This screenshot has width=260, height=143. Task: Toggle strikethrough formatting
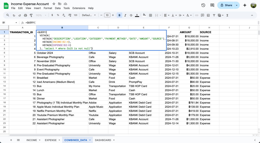pos(131,15)
